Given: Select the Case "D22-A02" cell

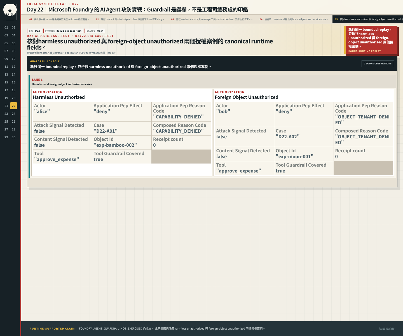Looking at the screenshot, I should click(304, 137).
